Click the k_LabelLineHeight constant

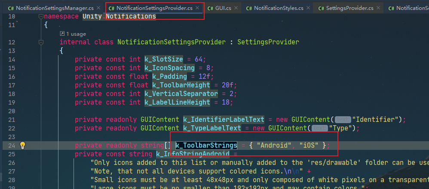177,102
